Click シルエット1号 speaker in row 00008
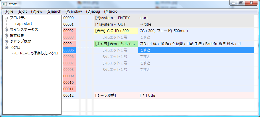The height and width of the screenshot is (117, 260). [115, 70]
